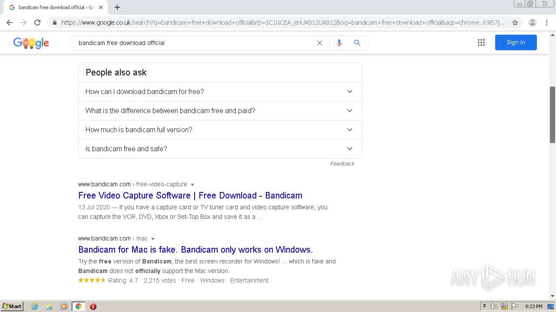The width and height of the screenshot is (556, 312).
Task: Expand 'difference between bandicam free and paid' question
Action: [220, 110]
